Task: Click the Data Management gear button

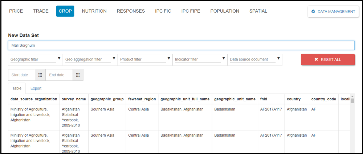Action: (x=333, y=12)
